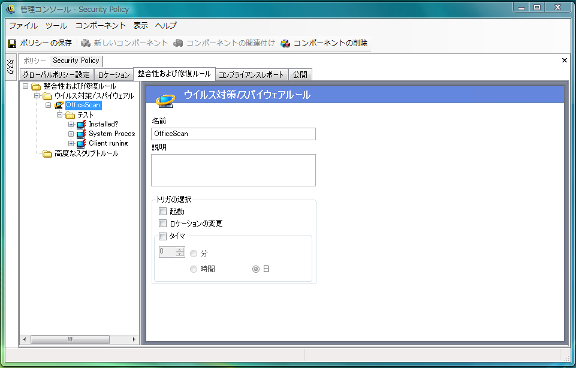Click the floppy disk save policy icon

pyautogui.click(x=12, y=43)
